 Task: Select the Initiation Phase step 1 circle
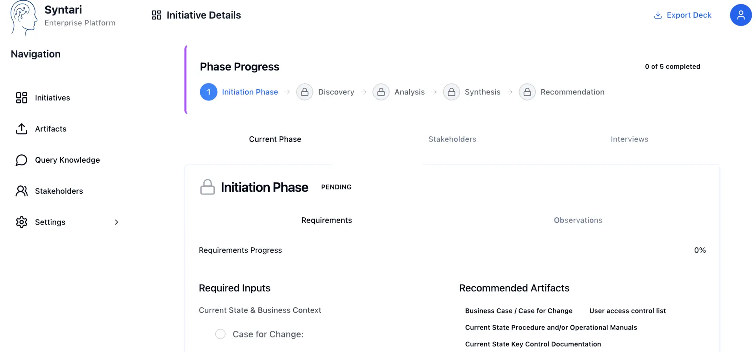pyautogui.click(x=209, y=92)
